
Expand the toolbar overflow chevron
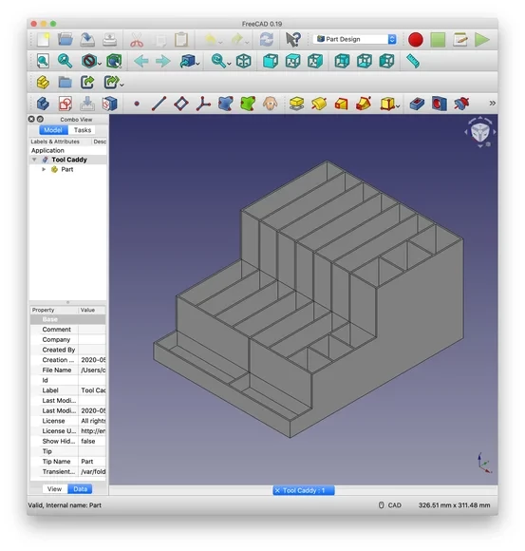(x=493, y=103)
